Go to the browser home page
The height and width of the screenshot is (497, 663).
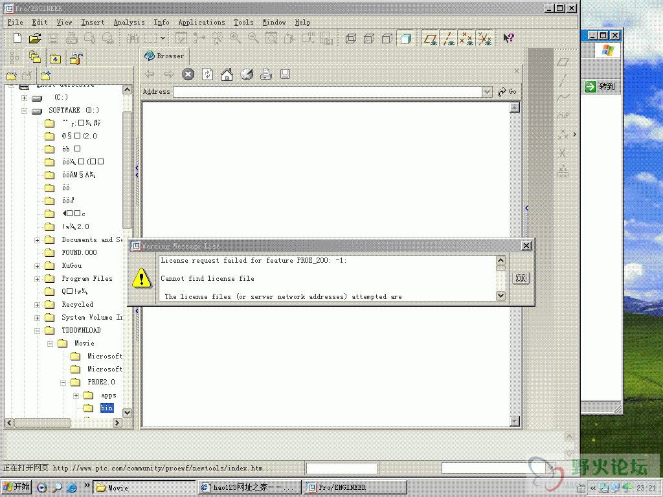(227, 74)
